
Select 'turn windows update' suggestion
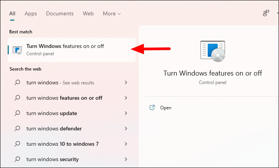(71, 113)
